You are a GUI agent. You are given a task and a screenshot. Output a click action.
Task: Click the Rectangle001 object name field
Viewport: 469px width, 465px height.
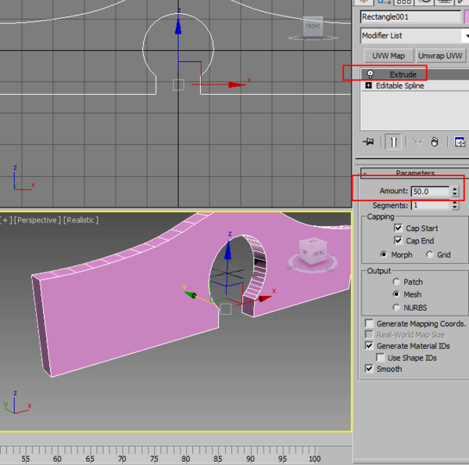pos(410,16)
